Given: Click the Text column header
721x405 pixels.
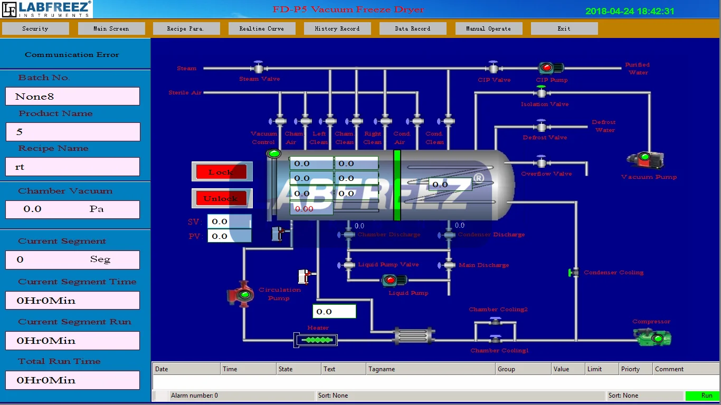Looking at the screenshot, I should [x=344, y=369].
